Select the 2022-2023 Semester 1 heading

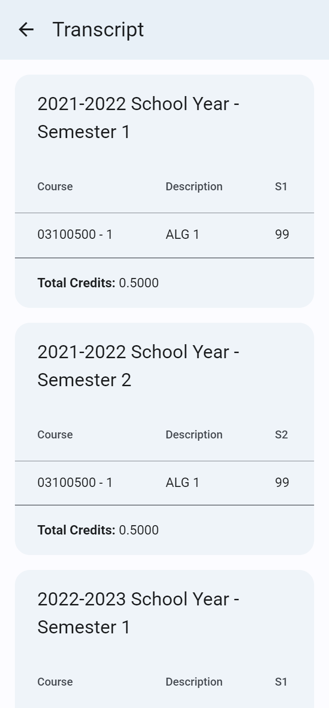coord(138,613)
